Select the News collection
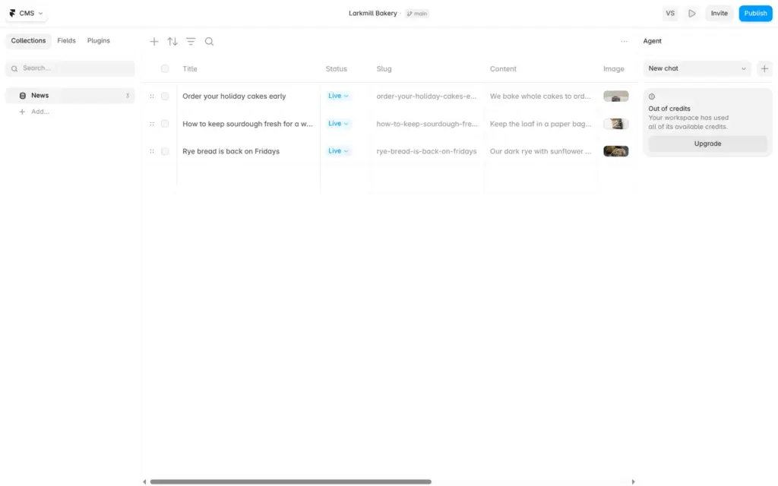Image resolution: width=778 pixels, height=486 pixels. click(x=70, y=96)
